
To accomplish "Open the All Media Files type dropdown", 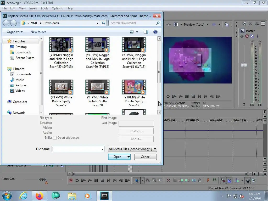I will click(132, 149).
